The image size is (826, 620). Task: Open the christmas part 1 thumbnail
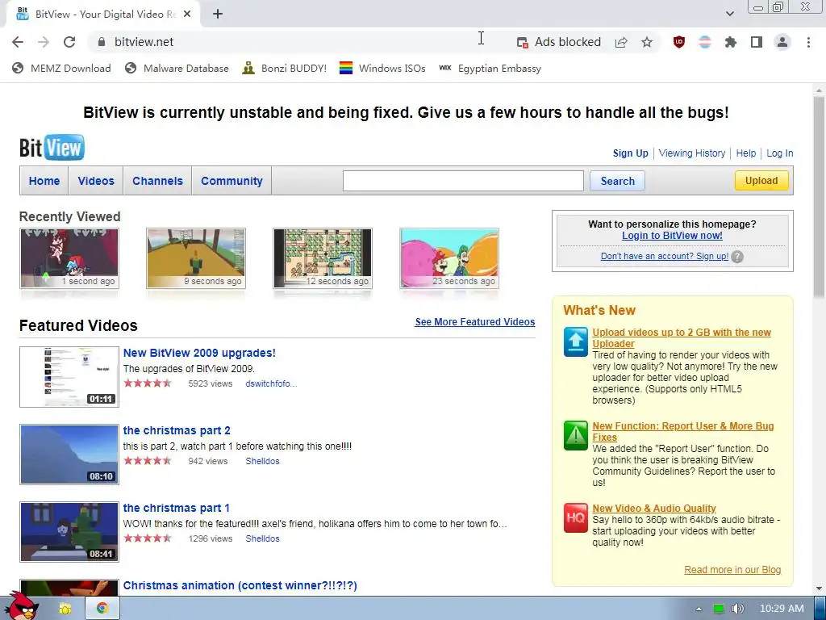[x=69, y=532]
